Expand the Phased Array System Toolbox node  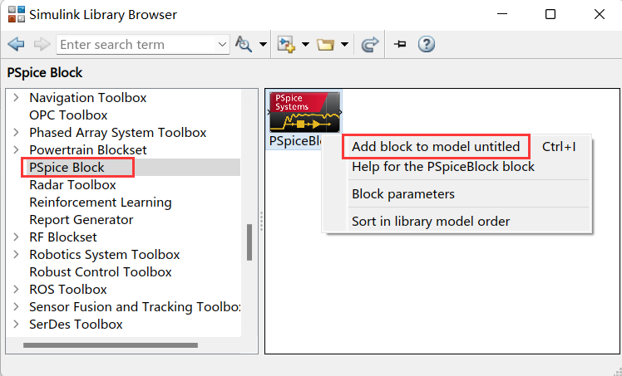coord(16,132)
